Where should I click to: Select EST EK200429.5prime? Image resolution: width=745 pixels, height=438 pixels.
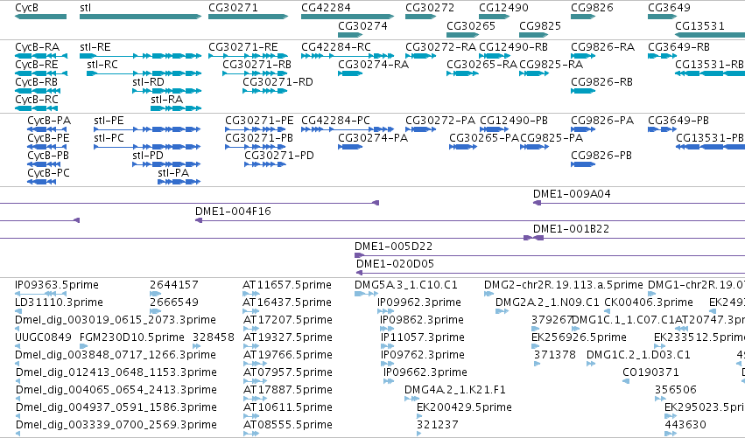click(419, 416)
